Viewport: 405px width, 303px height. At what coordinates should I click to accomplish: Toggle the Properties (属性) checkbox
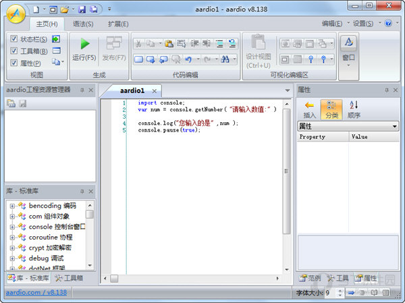pos(13,63)
